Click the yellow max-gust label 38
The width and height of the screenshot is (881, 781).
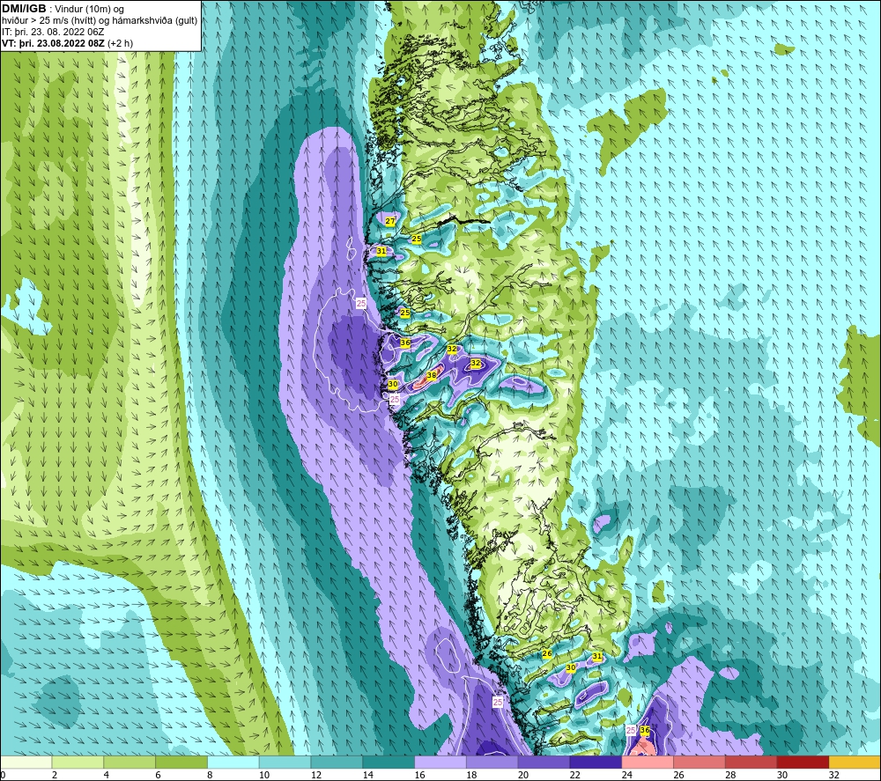tap(432, 376)
